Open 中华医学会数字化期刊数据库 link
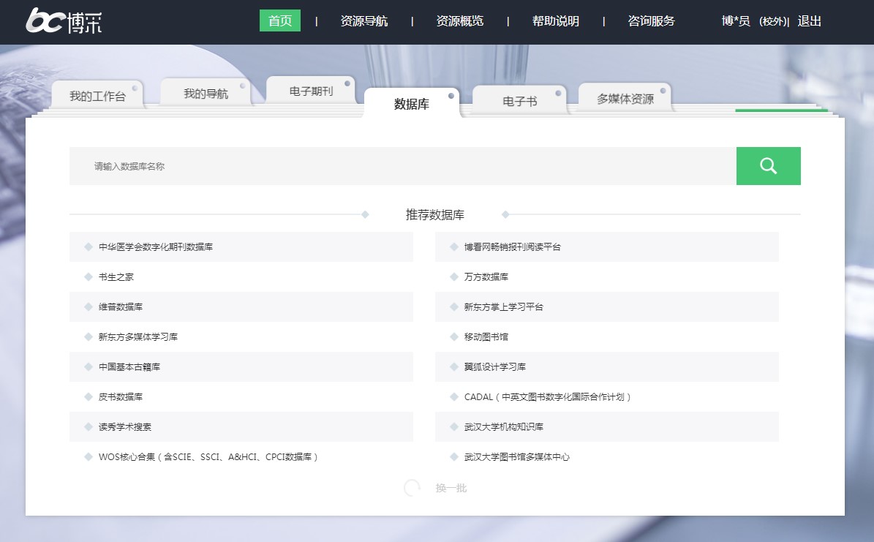The height and width of the screenshot is (542, 874). coord(156,247)
